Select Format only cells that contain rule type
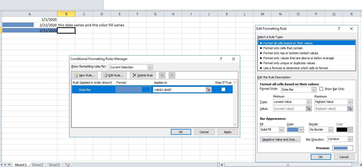Image resolution: width=362 pixels, height=167 pixels. 307,48
